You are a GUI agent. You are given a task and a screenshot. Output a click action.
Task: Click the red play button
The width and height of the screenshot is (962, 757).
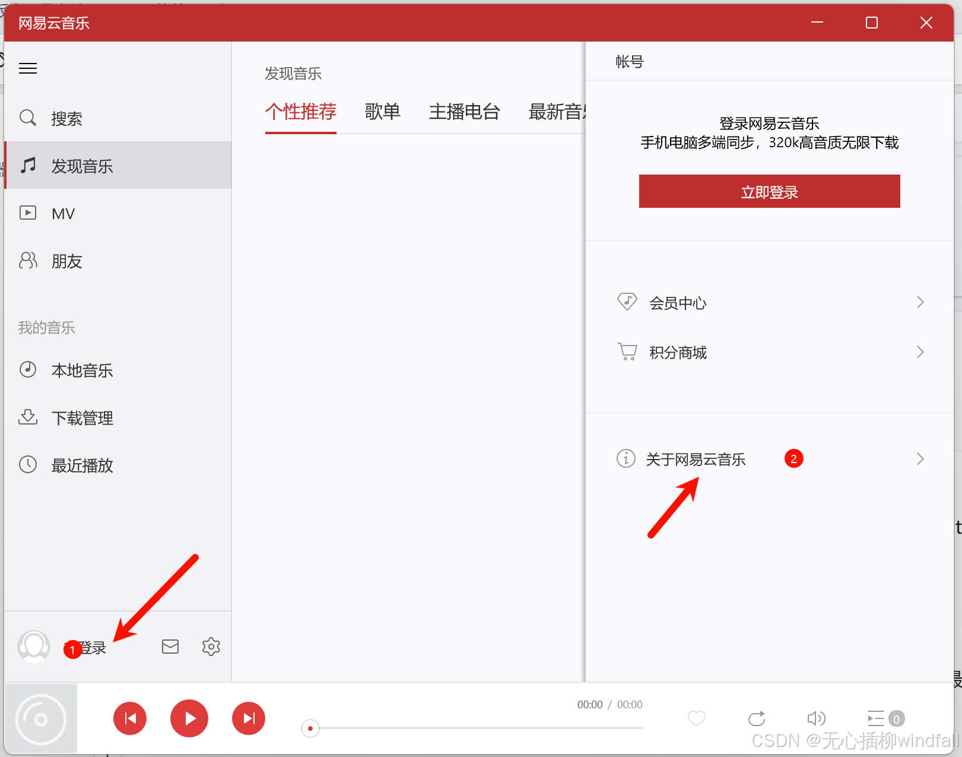(189, 718)
